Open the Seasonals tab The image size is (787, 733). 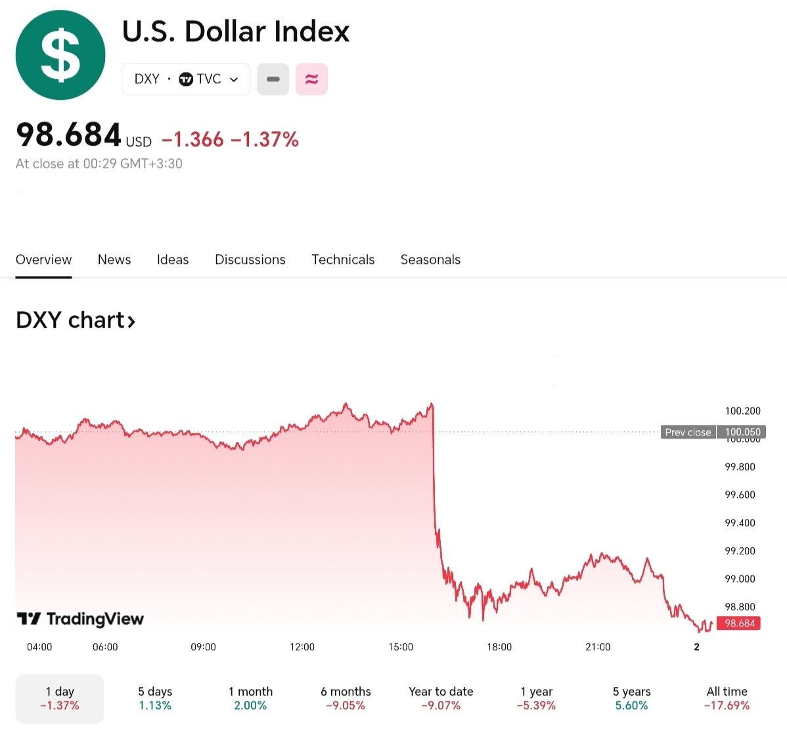[430, 259]
